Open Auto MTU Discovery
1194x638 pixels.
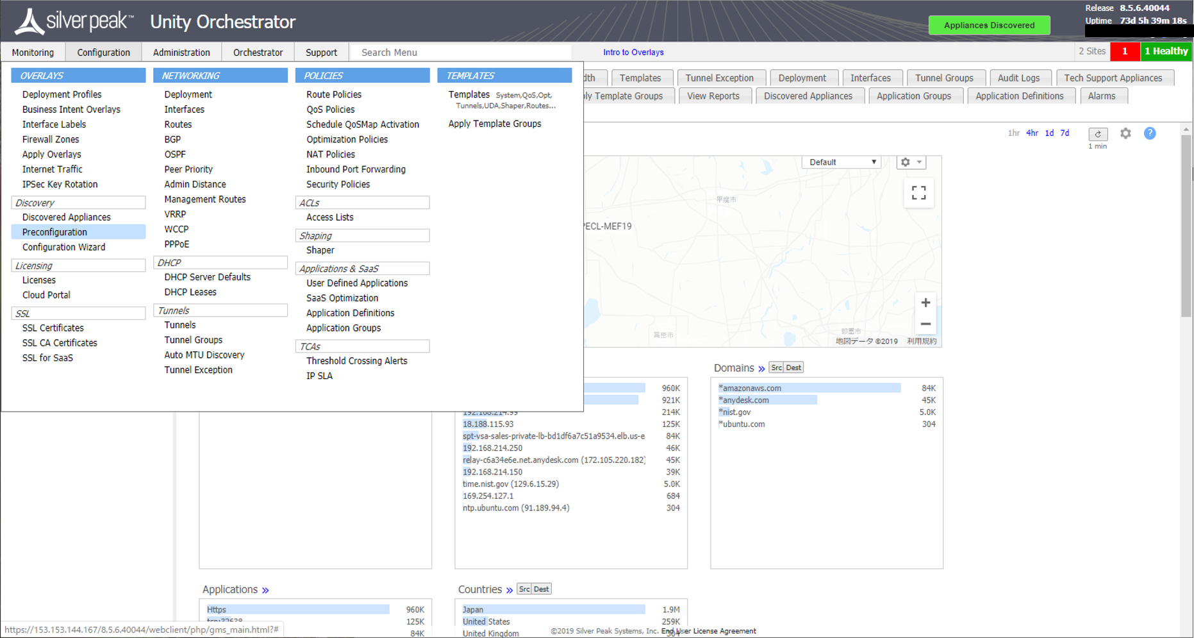pyautogui.click(x=204, y=355)
